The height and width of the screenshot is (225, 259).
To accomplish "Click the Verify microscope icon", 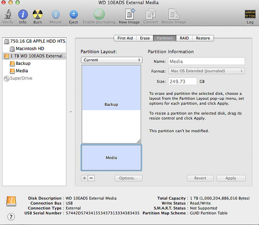I will pyautogui.click(x=8, y=14).
